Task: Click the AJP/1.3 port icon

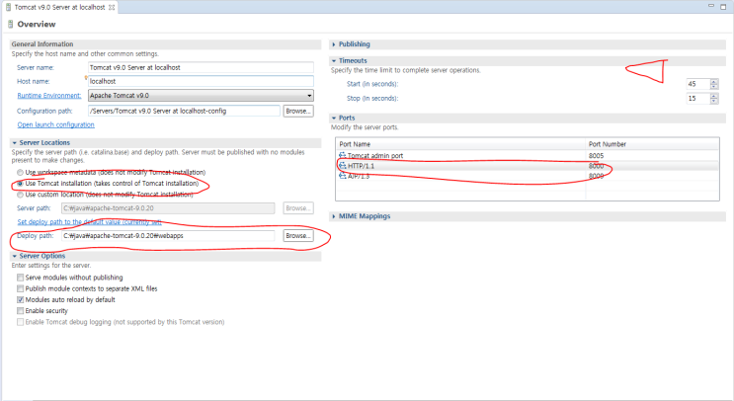Action: [343, 176]
